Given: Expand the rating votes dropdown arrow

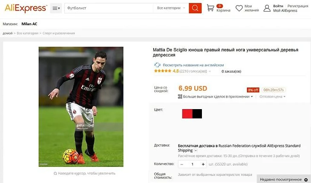Looking at the screenshot, I should point(210,71).
